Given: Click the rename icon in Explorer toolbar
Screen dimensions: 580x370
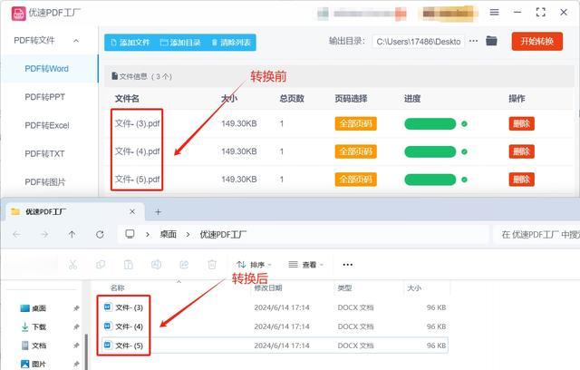Looking at the screenshot, I should coord(156,265).
